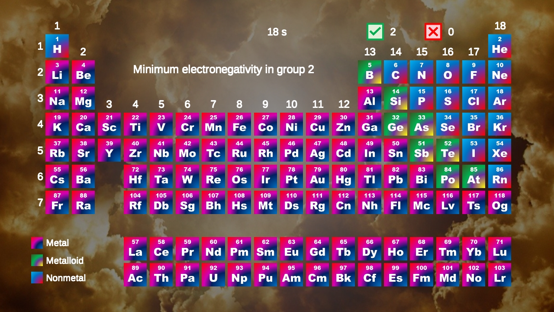Click the Radon (Rn) tile
This screenshot has height=312, width=554.
(x=499, y=176)
